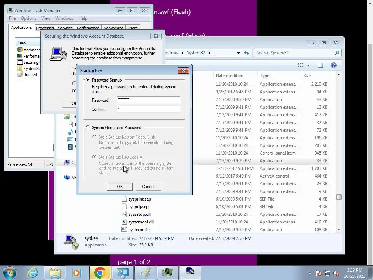Toggle the preview pane icon
The width and height of the screenshot is (373, 280).
321,65
